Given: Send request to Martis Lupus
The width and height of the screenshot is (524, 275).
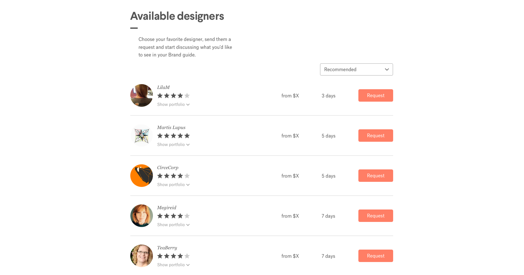Looking at the screenshot, I should (375, 136).
